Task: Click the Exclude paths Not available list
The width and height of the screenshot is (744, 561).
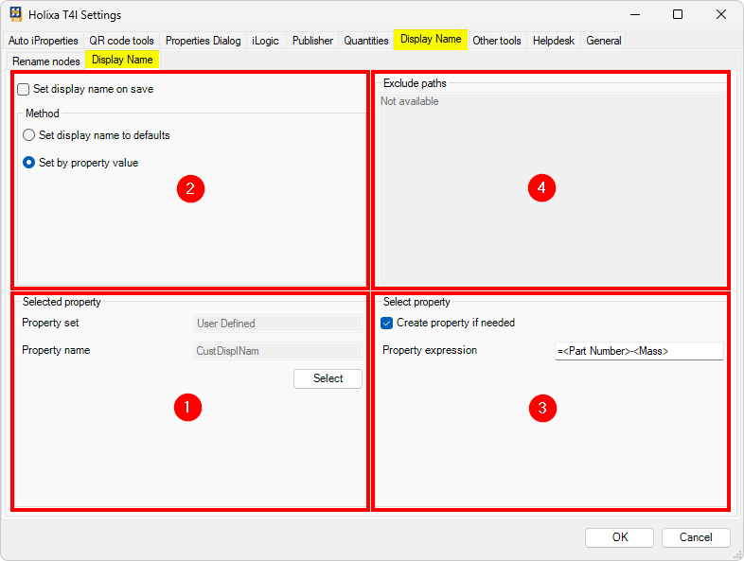Action: 552,190
